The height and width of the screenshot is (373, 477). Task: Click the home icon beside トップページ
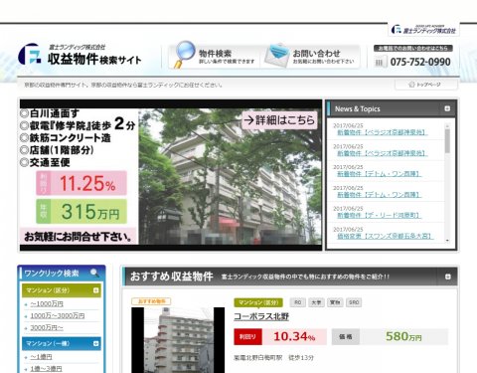click(x=411, y=85)
